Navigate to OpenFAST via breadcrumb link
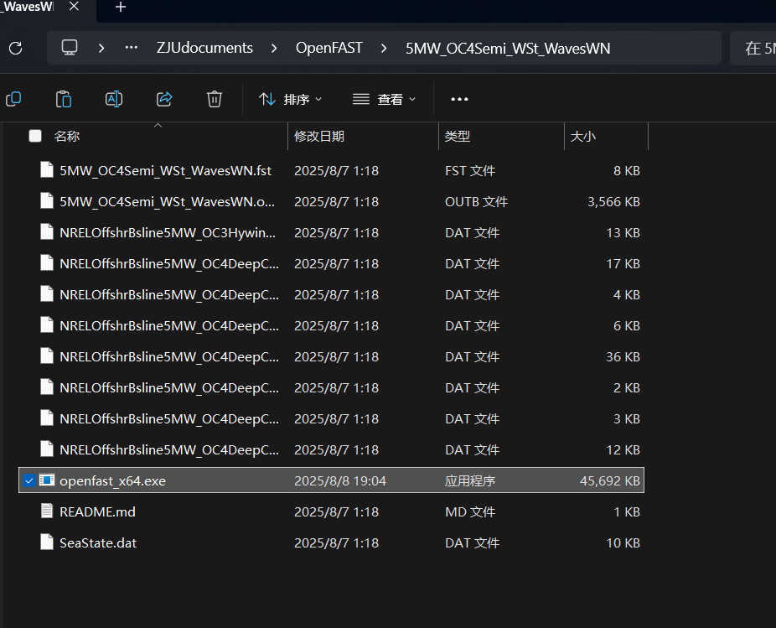 click(x=329, y=48)
